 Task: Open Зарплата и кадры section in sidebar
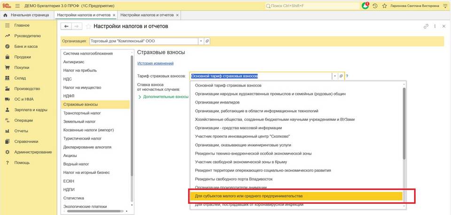31,110
